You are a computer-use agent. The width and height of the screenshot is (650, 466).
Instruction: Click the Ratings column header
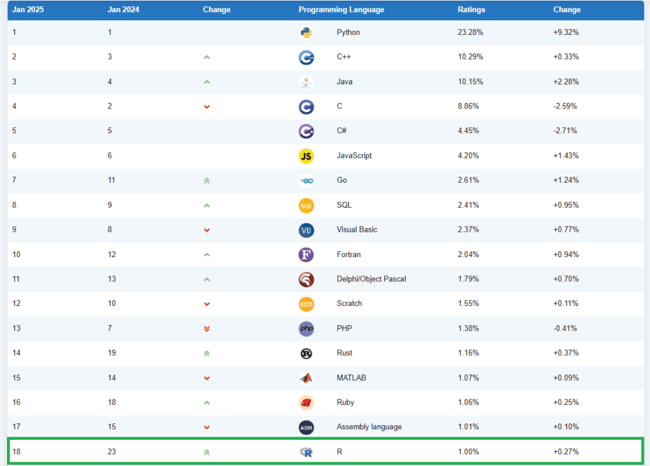[471, 10]
